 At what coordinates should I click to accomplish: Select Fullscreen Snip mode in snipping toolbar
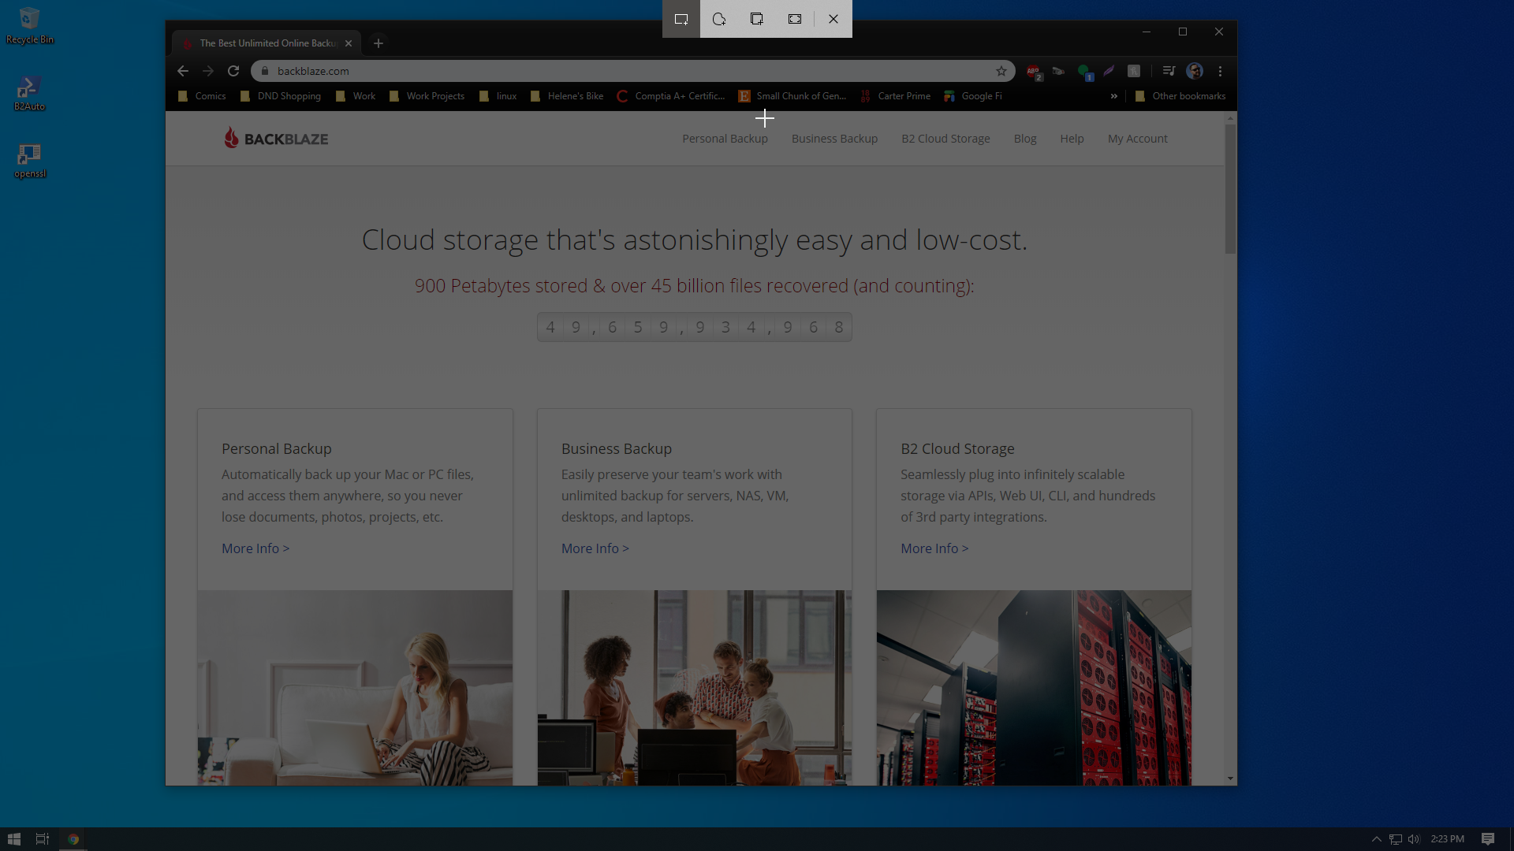(795, 19)
